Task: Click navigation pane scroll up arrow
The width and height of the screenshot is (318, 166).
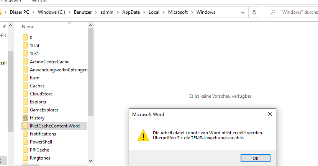Action: (x=11, y=26)
